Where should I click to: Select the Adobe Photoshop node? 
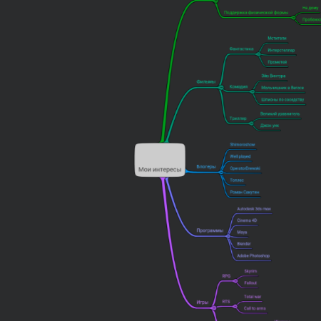click(253, 256)
